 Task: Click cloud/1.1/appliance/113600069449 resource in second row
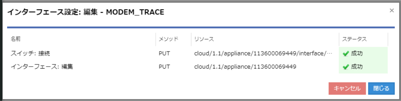coord(245,67)
